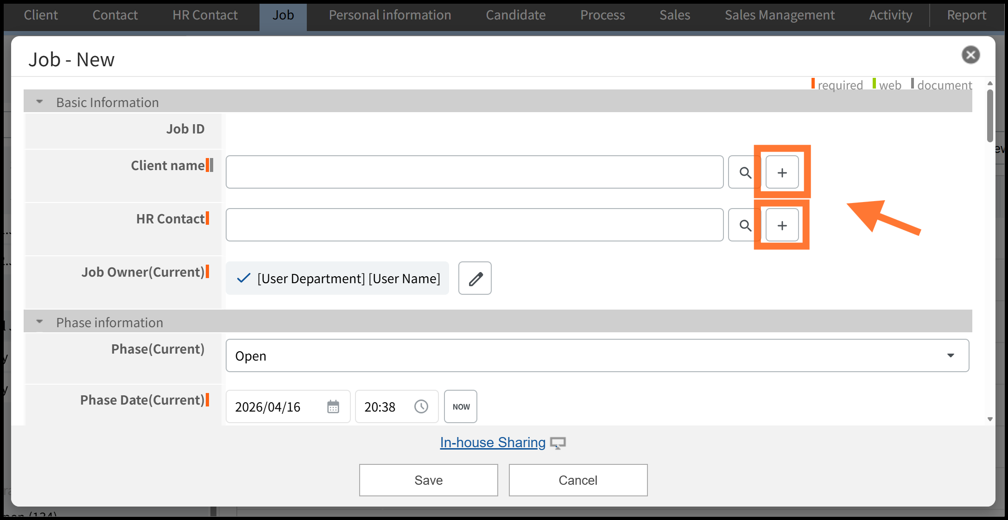This screenshot has width=1008, height=520.
Task: Edit Job Owner with the pencil icon
Action: (x=475, y=279)
